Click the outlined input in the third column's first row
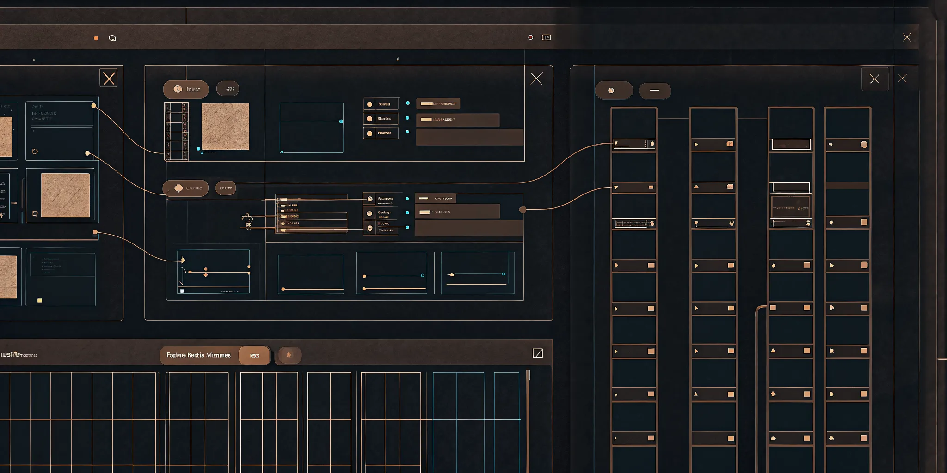947x473 pixels. click(x=791, y=144)
